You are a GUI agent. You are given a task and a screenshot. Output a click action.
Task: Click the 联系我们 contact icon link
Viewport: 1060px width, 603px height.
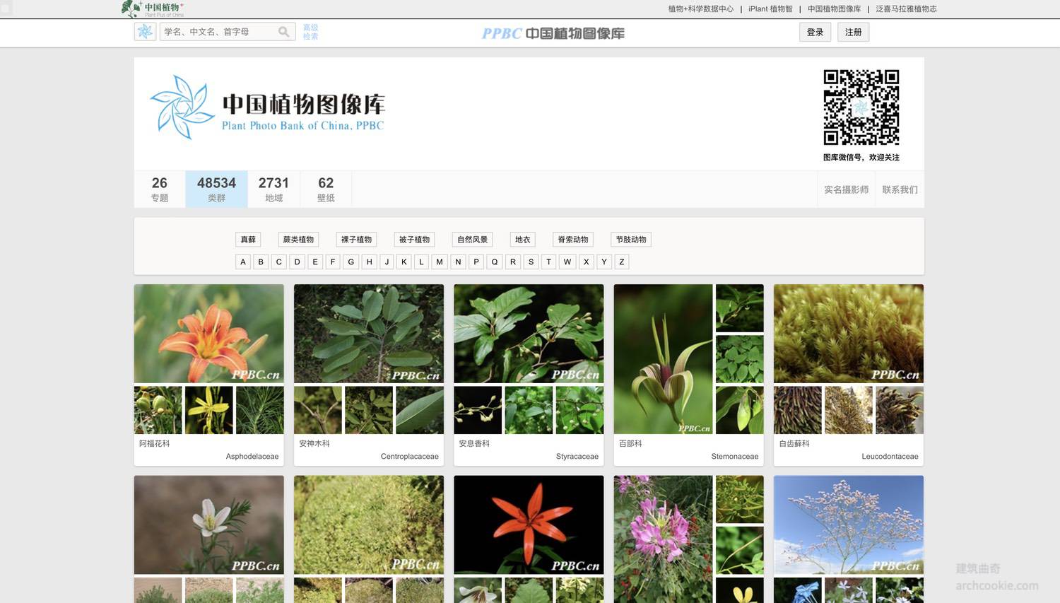click(899, 189)
